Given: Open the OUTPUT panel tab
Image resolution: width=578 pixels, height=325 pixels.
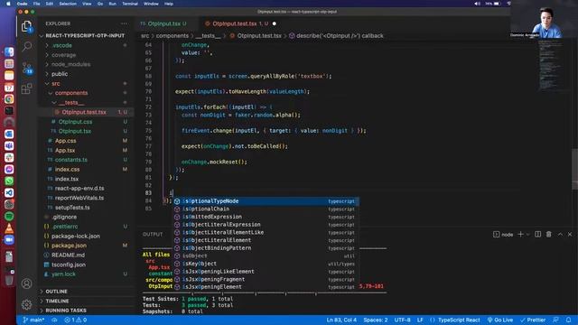Looking at the screenshot, I should [x=153, y=235].
